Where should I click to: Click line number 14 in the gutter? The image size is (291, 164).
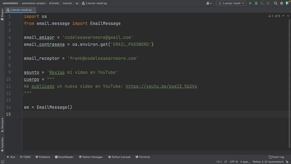8,108
